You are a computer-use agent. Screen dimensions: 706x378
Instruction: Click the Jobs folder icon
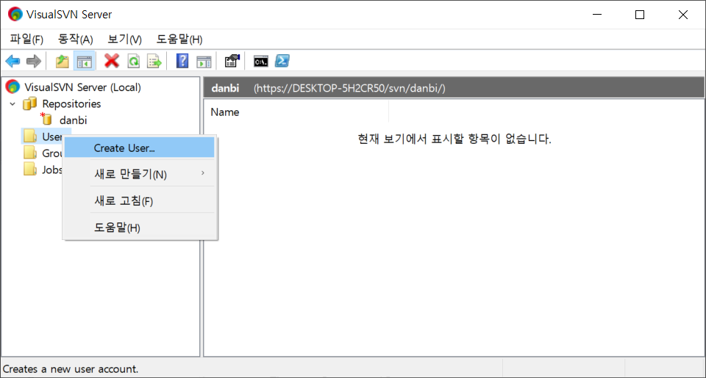click(29, 170)
